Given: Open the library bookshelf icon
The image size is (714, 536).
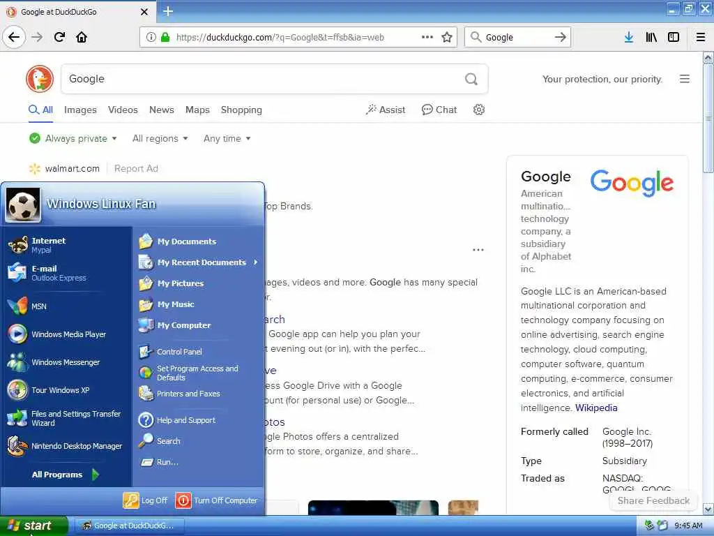Looking at the screenshot, I should 651,37.
